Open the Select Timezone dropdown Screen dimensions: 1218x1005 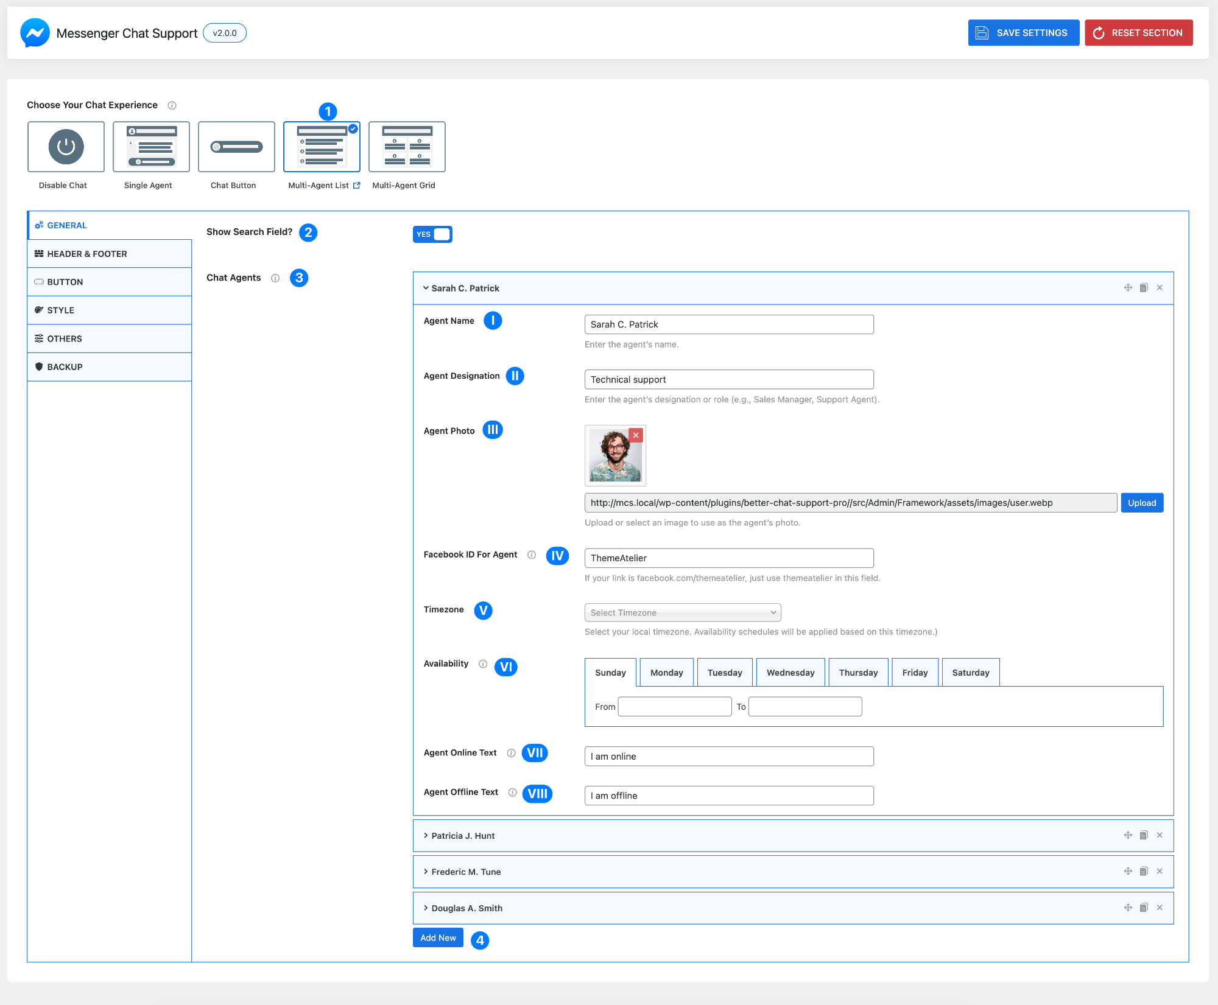pyautogui.click(x=682, y=612)
